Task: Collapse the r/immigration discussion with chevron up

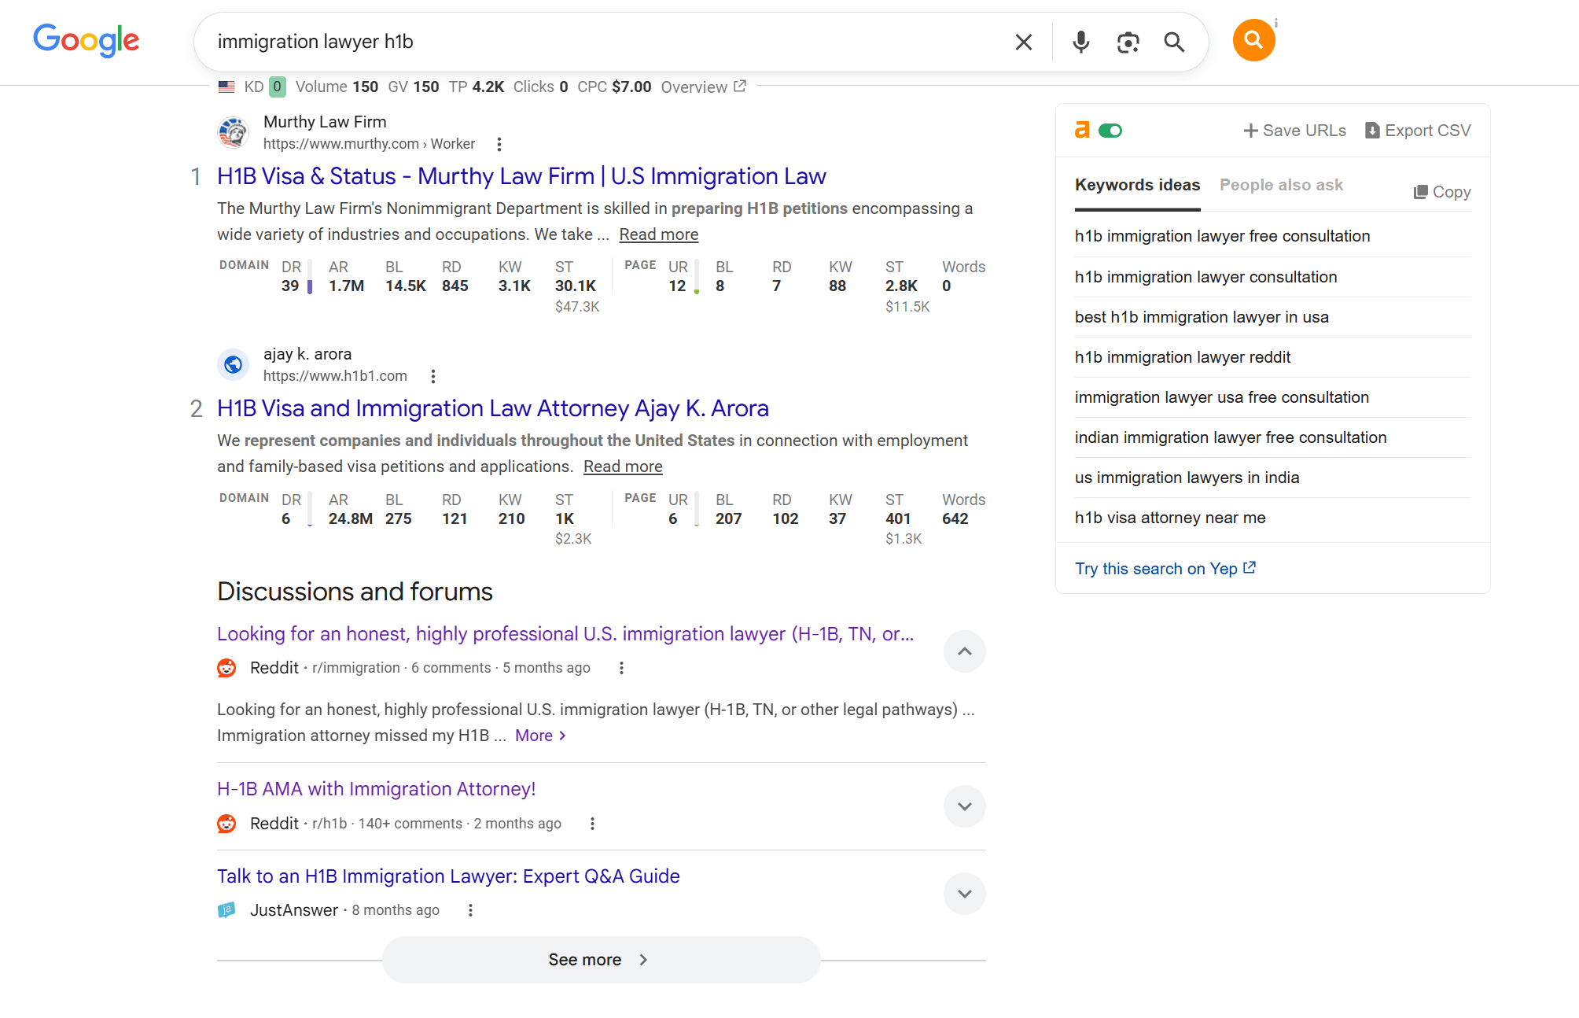Action: pos(965,651)
